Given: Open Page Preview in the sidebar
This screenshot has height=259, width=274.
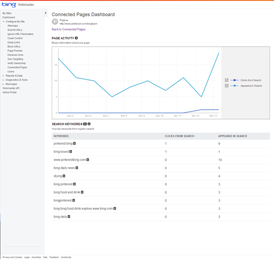Looking at the screenshot, I should [x=15, y=51].
